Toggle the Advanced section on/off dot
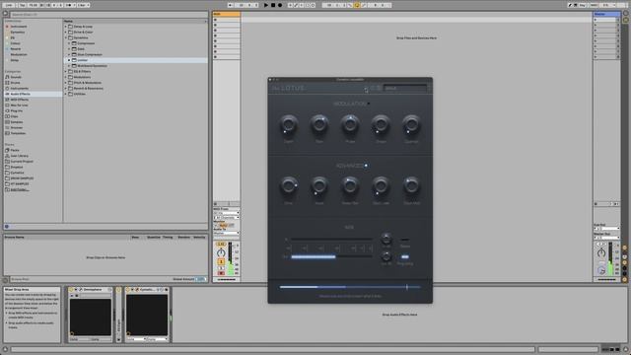Image resolution: width=631 pixels, height=355 pixels. point(366,166)
